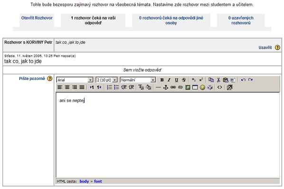Open the Normální paragraph style dropdown
Screen dimensions: 284x189
pyautogui.click(x=138, y=80)
